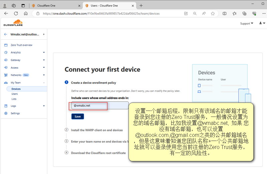Click the Zero Trust overview sidebar icon
Image resolution: width=267 pixels, height=174 pixels.
[x=6, y=45]
